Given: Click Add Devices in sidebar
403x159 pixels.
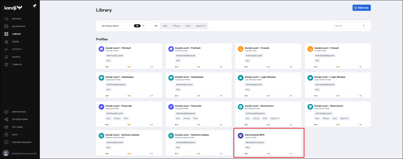Looking at the screenshot, I should [19, 111].
